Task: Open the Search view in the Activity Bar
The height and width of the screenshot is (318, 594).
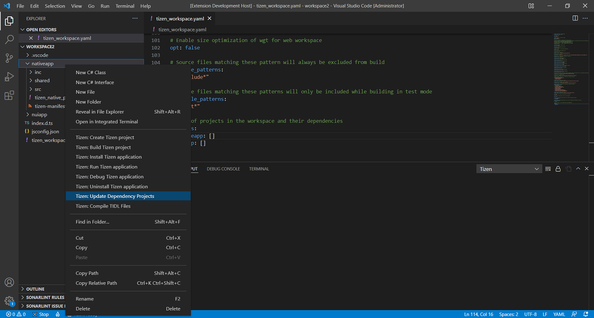Action: point(9,39)
